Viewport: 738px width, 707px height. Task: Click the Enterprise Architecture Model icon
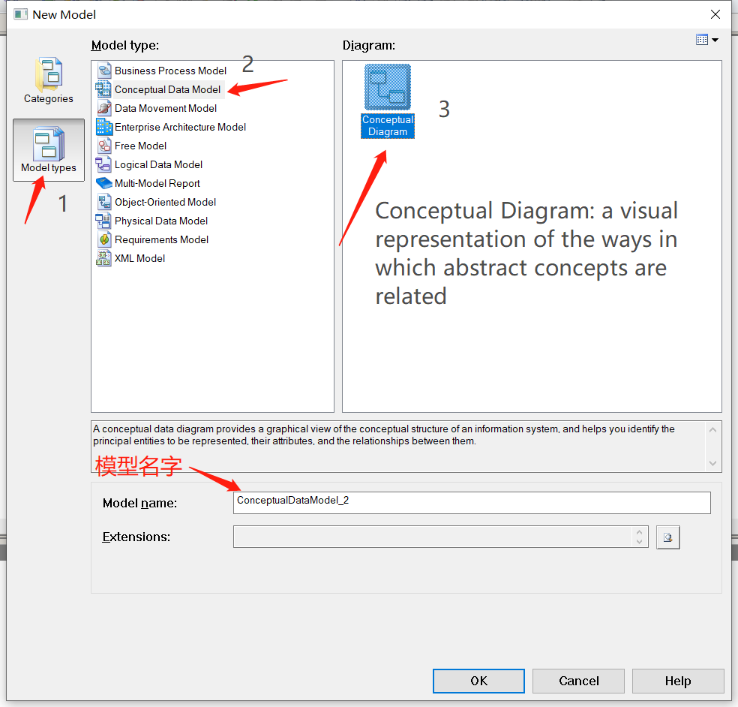(x=105, y=126)
